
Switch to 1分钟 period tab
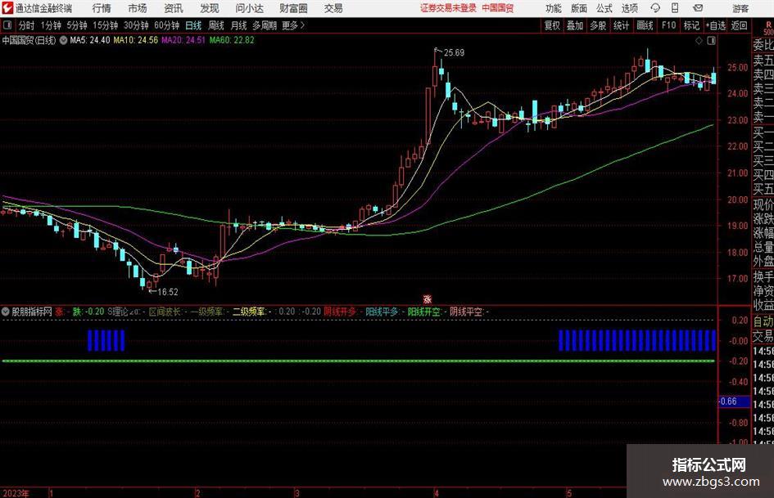point(51,25)
